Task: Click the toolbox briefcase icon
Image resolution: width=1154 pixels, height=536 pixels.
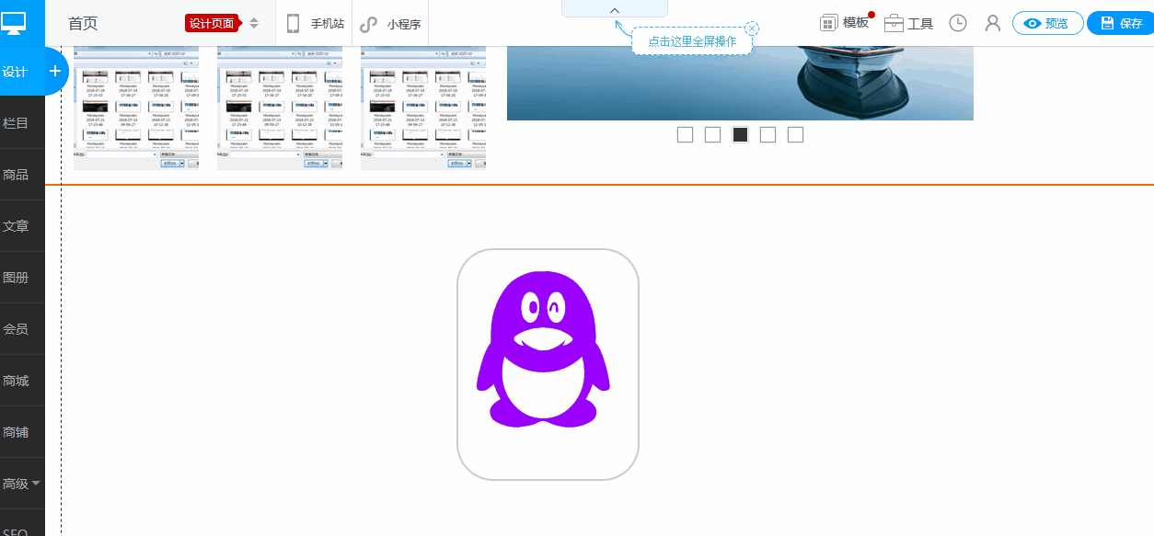Action: point(894,24)
